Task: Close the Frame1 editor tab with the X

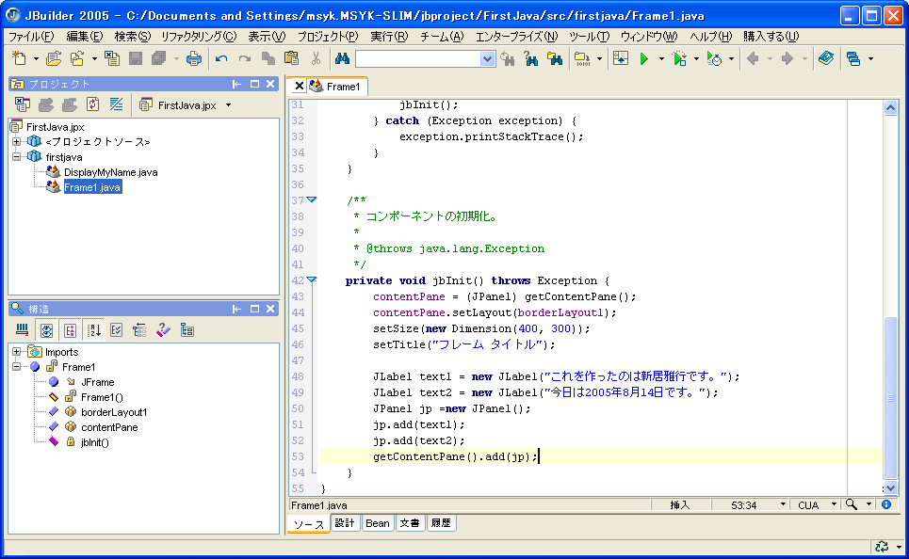Action: pyautogui.click(x=300, y=87)
